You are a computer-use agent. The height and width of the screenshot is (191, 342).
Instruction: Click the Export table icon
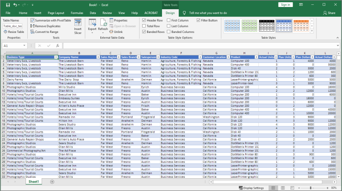pos(92,23)
